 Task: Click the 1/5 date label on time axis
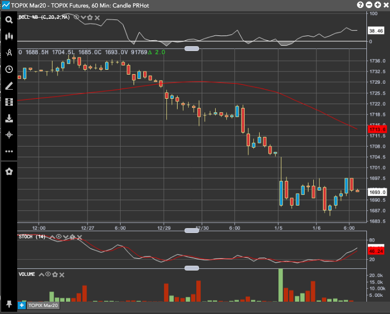point(278,228)
